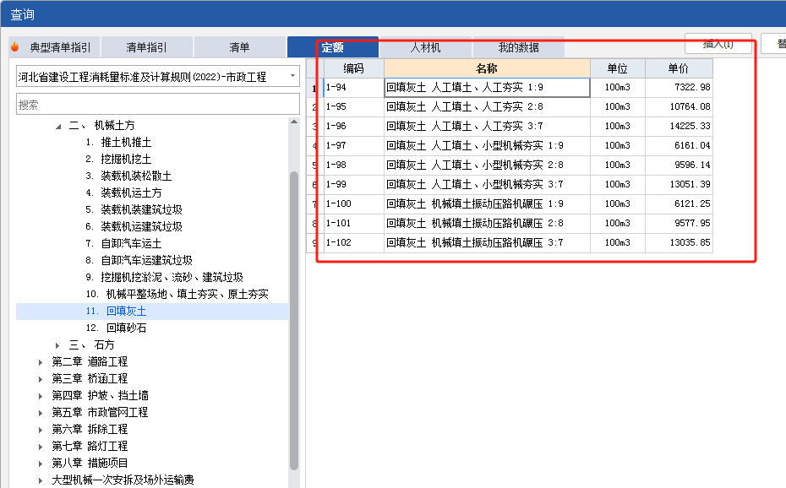Click the flame icon beside 典型清单指引
Image resolution: width=786 pixels, height=488 pixels.
tap(15, 47)
